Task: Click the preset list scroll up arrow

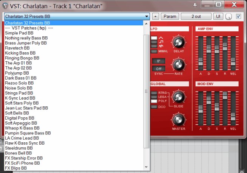Action: pos(146,23)
